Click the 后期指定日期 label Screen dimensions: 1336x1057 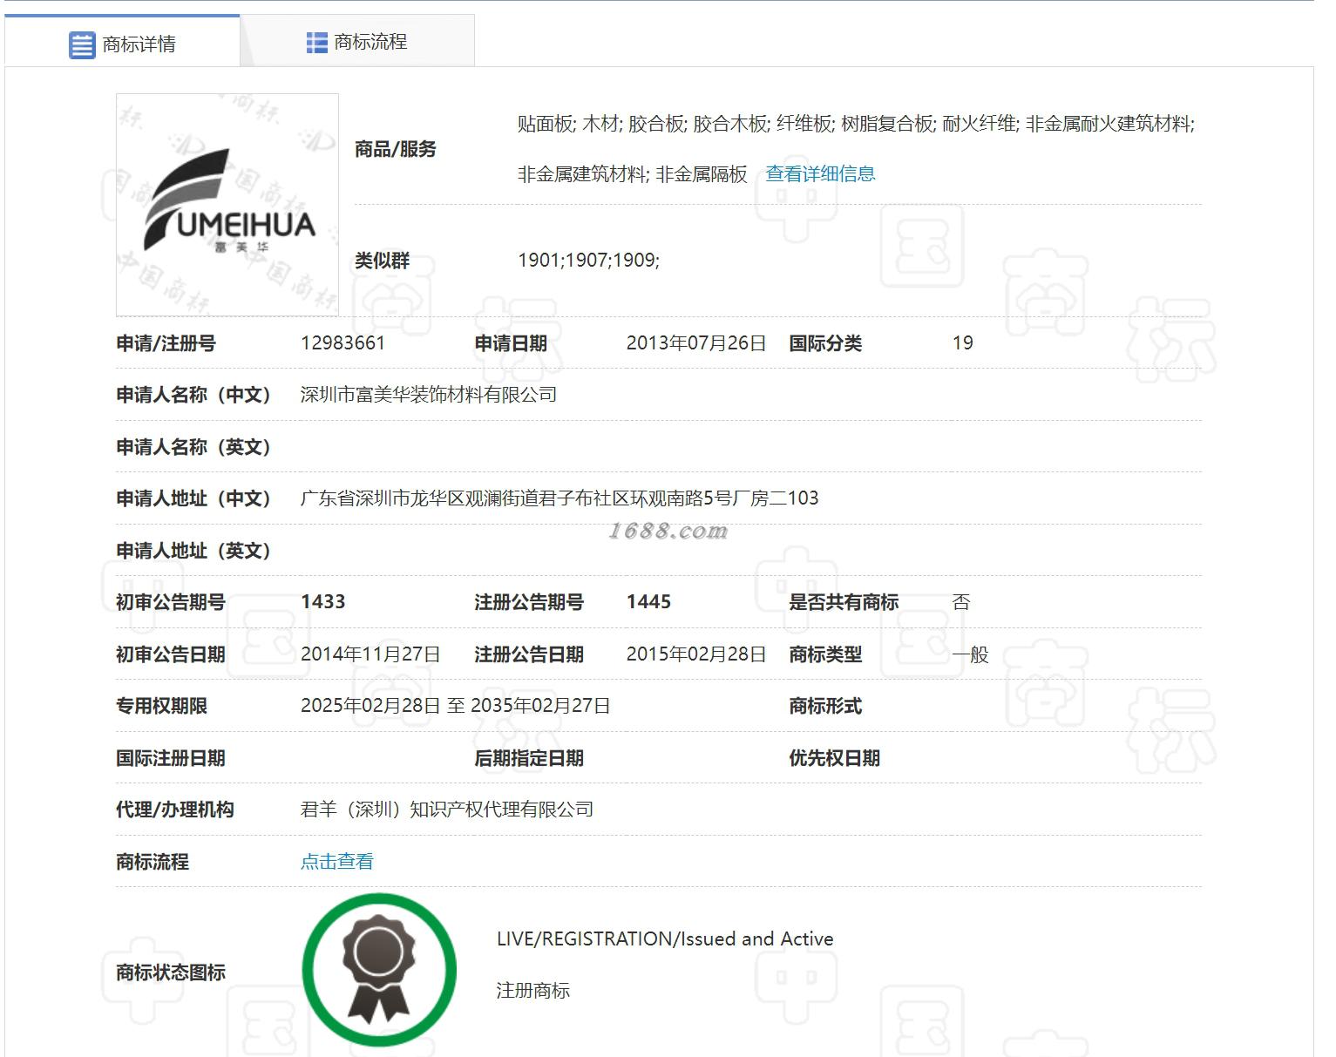point(529,758)
